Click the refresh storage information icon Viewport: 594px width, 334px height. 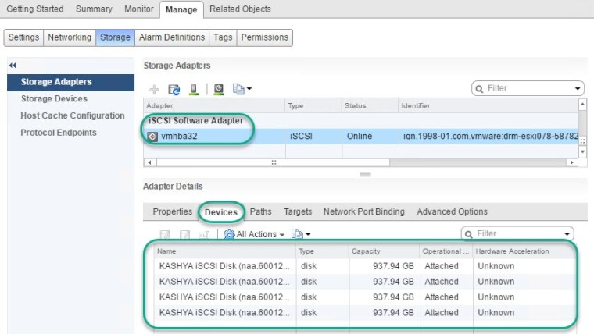click(x=174, y=89)
